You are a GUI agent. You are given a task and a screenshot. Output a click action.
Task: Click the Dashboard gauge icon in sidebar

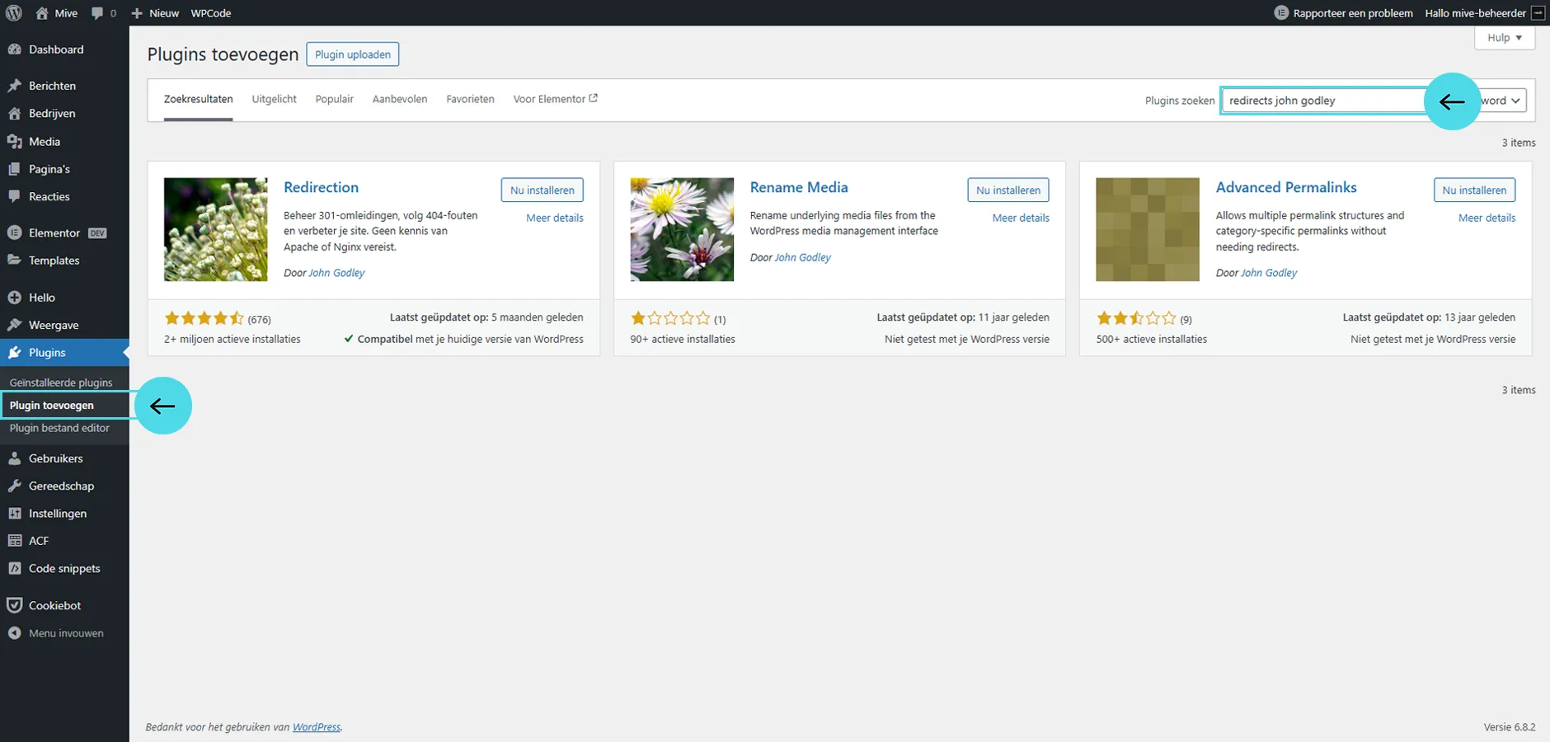pos(14,49)
